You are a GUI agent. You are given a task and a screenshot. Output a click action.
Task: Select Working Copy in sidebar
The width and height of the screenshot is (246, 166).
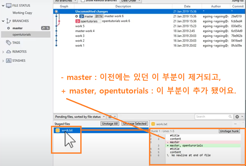coord(22,13)
